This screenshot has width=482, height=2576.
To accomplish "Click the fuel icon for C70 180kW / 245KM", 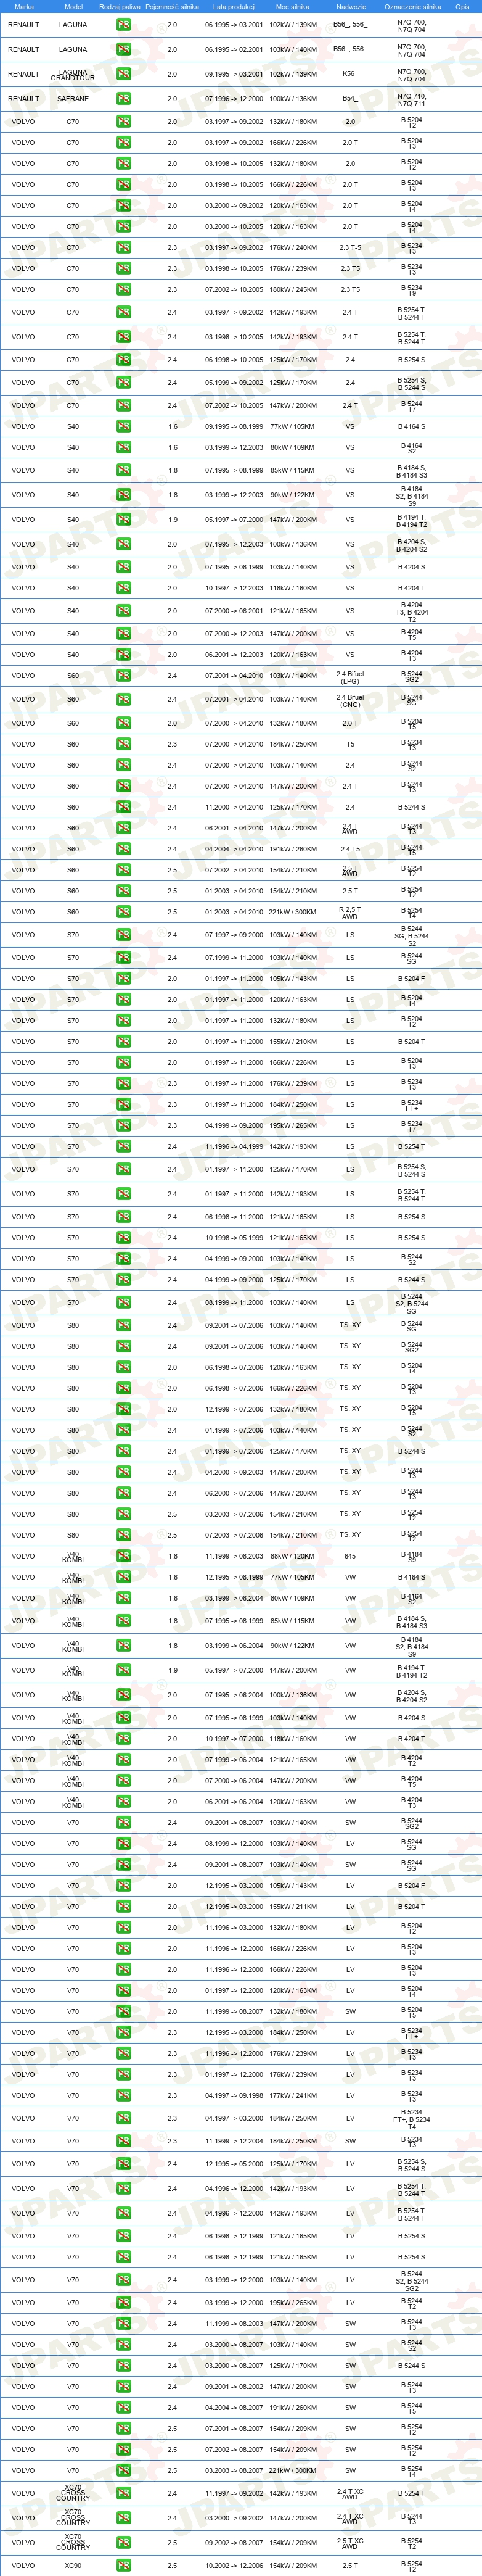I will pyautogui.click(x=123, y=289).
